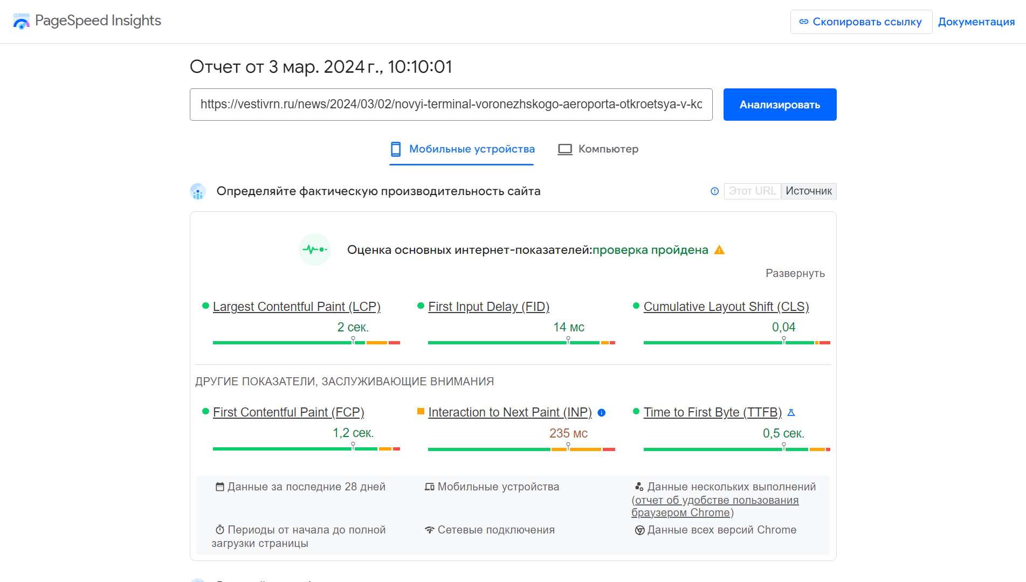Click the LCP value 2 сек.

(x=353, y=327)
